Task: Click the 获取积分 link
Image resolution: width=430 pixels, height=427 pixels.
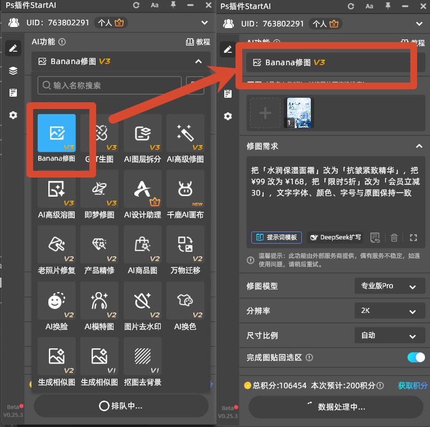Action: [413, 385]
